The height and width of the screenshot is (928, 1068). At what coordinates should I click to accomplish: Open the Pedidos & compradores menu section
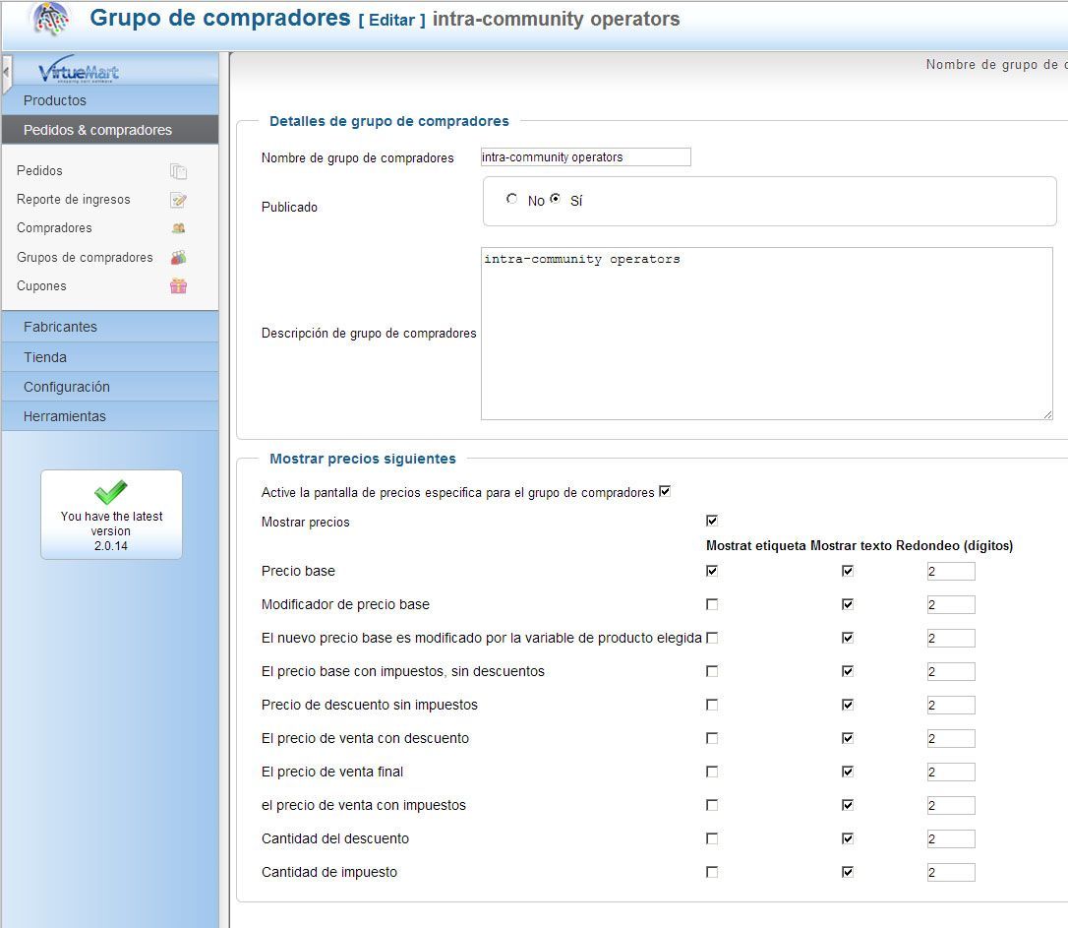click(110, 130)
